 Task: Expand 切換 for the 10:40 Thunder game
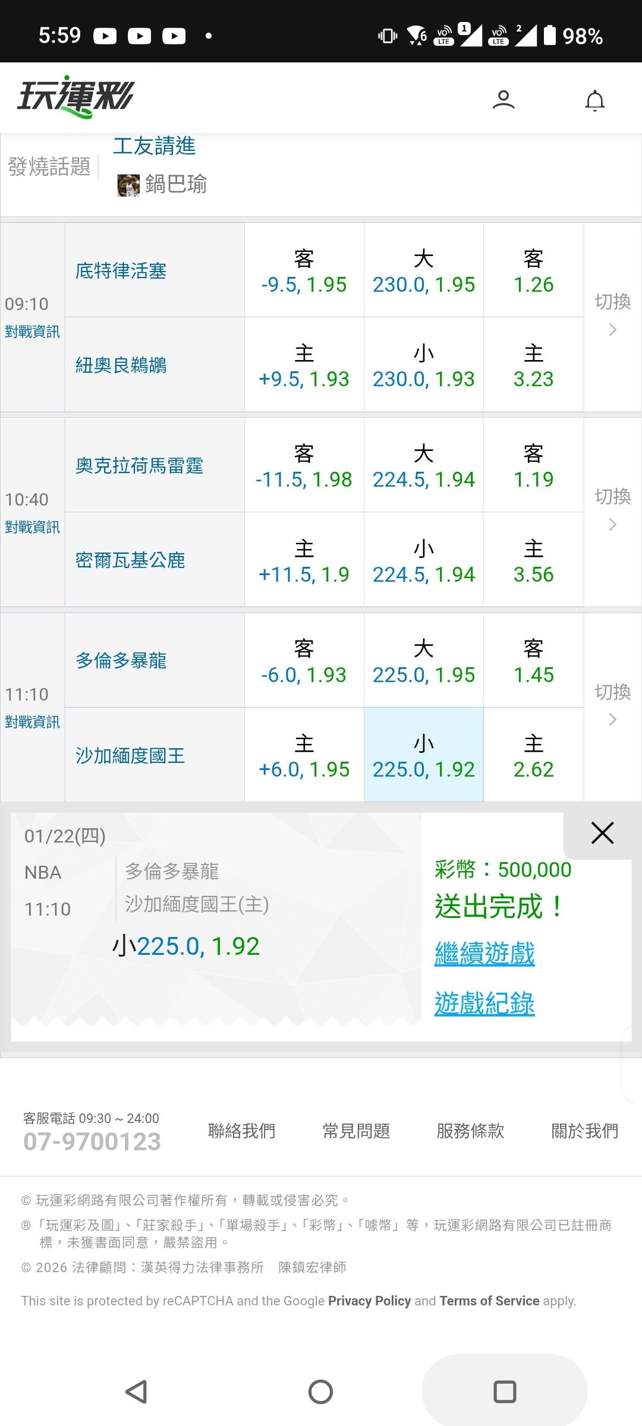tap(612, 510)
